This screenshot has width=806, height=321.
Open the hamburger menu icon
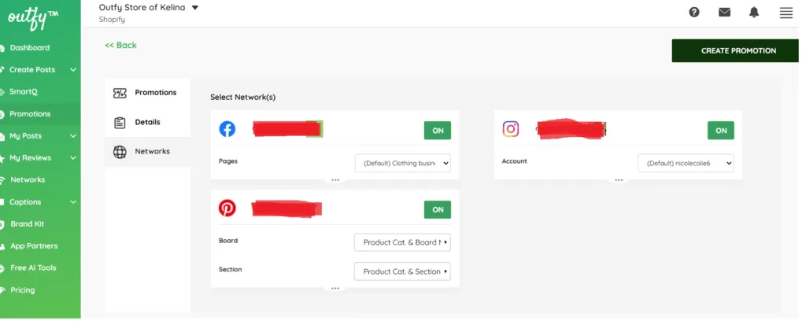click(x=786, y=13)
